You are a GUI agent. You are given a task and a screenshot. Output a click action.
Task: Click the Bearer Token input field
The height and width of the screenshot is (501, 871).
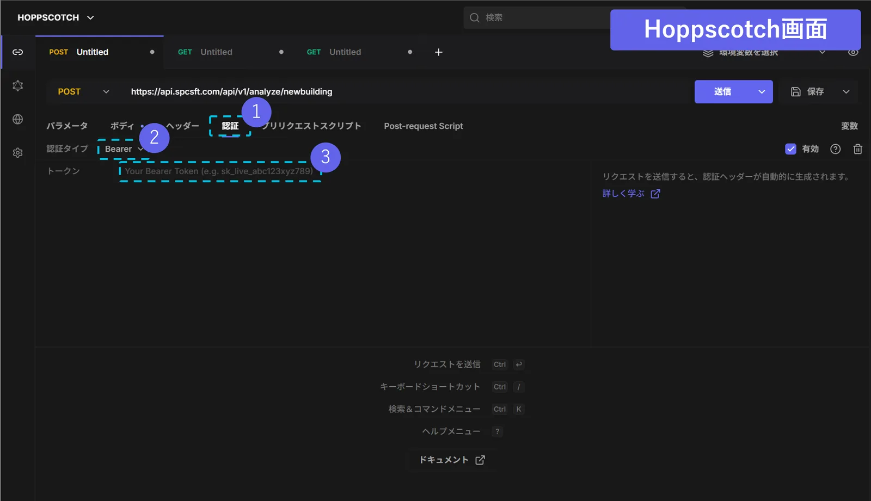(219, 171)
